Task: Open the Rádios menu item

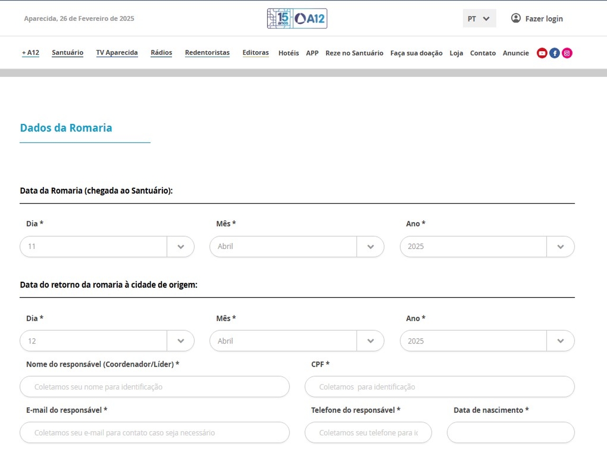Action: (x=161, y=53)
